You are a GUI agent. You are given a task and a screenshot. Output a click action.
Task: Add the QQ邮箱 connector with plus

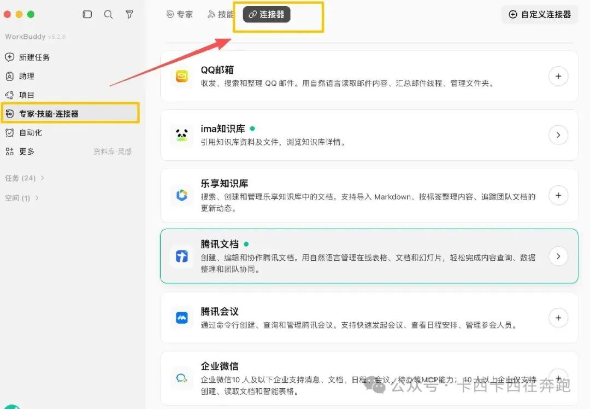tap(558, 76)
